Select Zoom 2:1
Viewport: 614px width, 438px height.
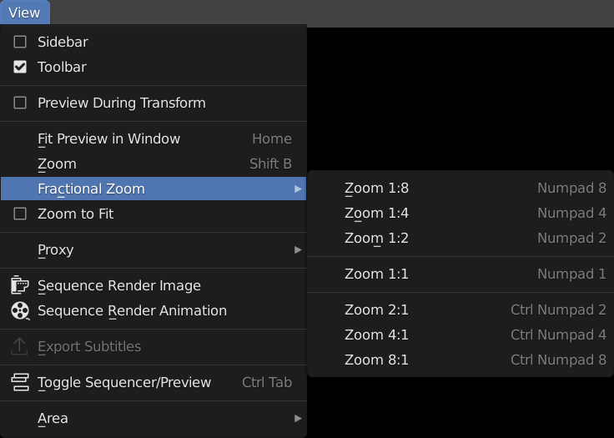pos(460,310)
